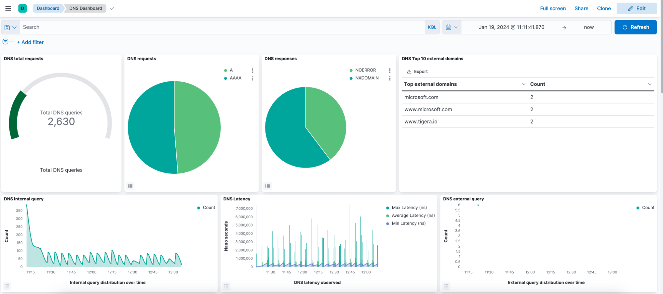
Task: Click the Export icon in top domains panel
Action: (409, 72)
